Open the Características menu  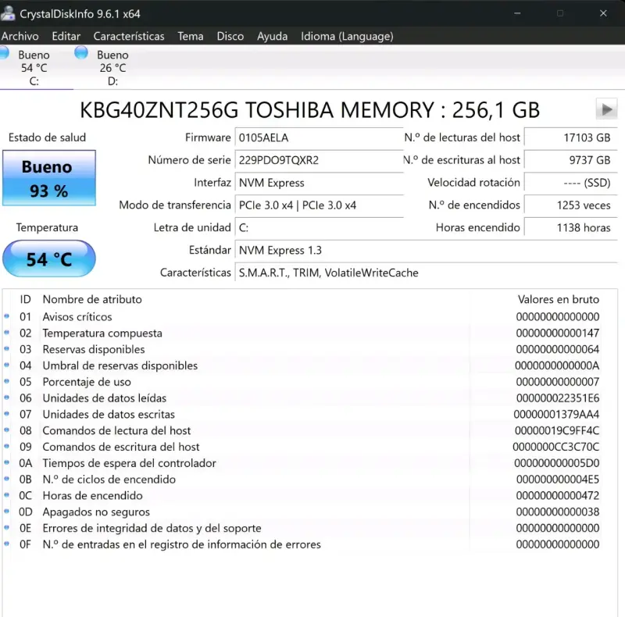129,36
